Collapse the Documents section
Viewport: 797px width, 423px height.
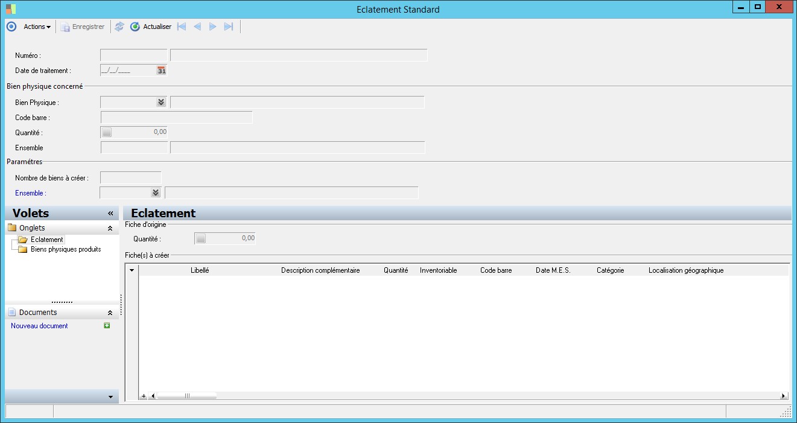(110, 313)
